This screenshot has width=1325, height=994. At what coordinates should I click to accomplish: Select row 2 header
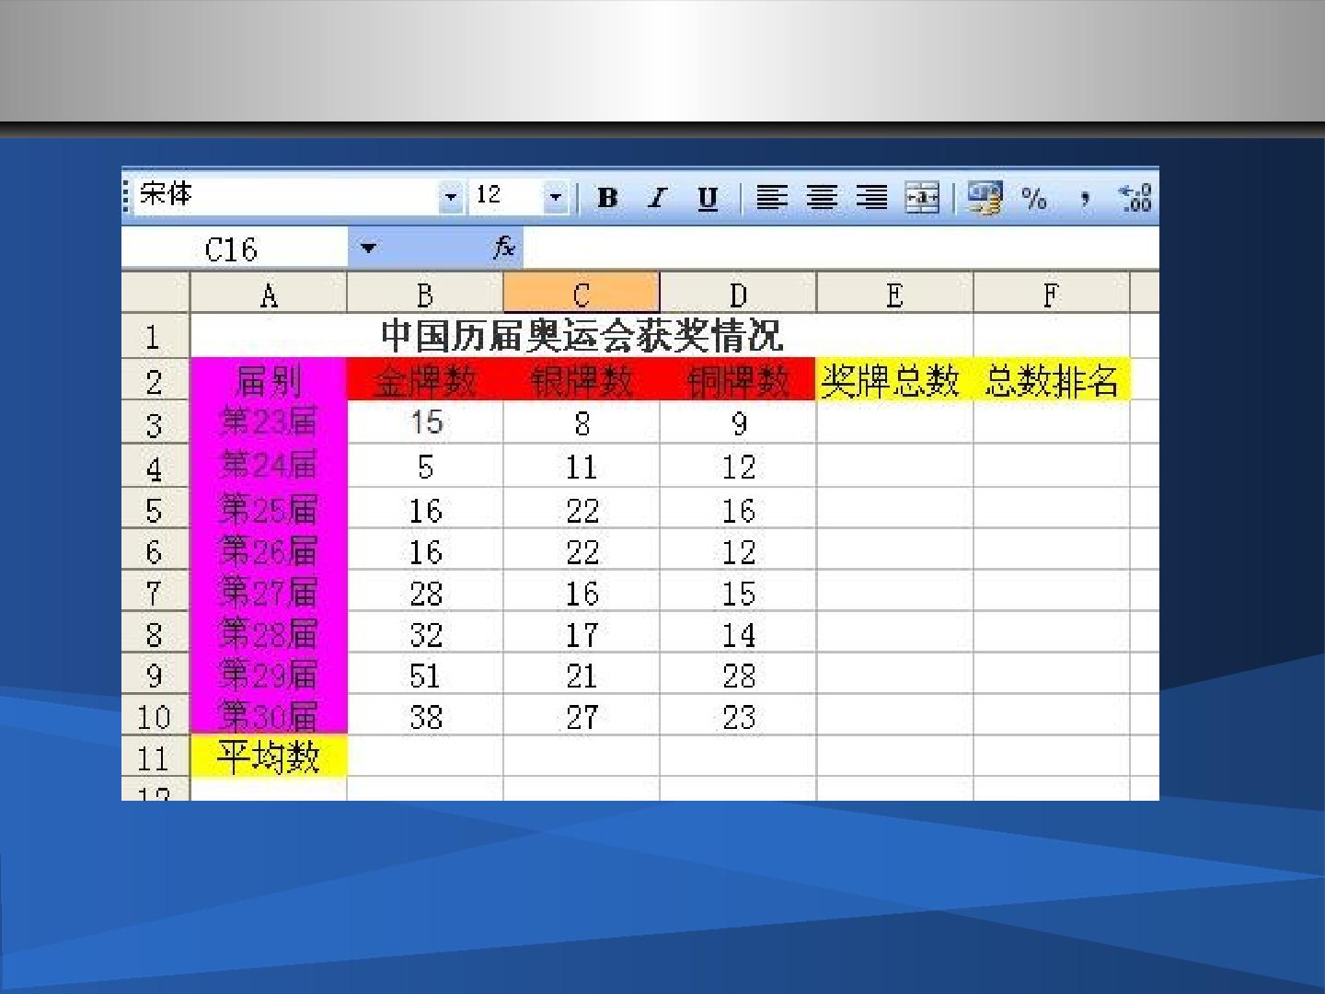click(x=156, y=380)
